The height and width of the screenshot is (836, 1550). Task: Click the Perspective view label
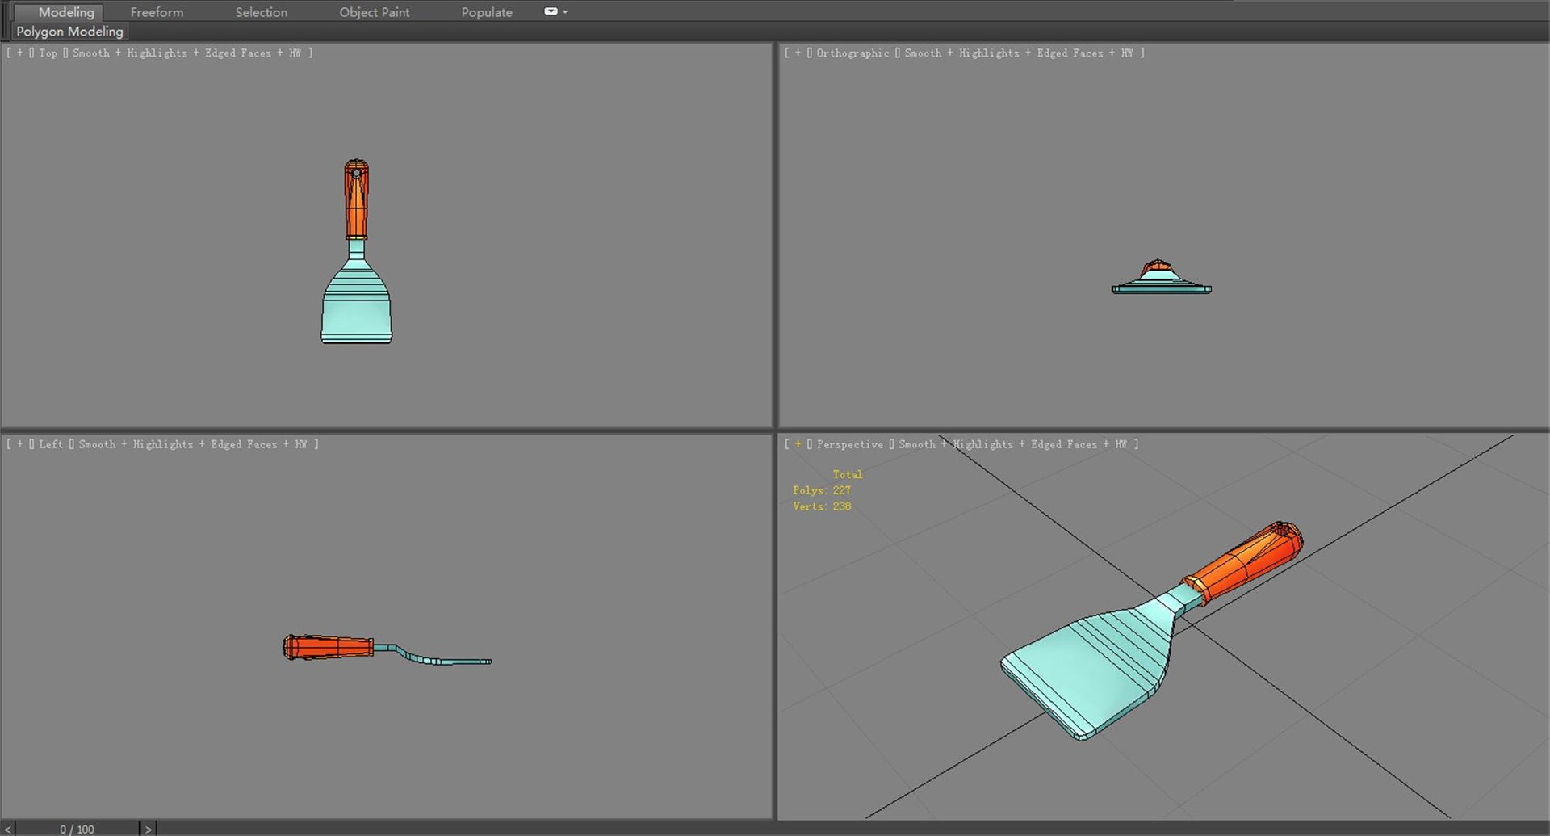[849, 445]
